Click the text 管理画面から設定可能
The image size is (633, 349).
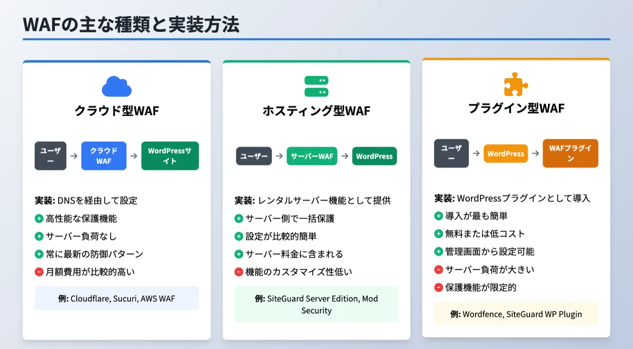(x=490, y=252)
